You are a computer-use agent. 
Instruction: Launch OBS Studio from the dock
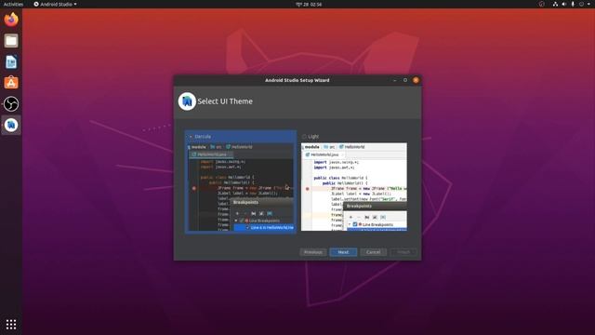tap(11, 103)
